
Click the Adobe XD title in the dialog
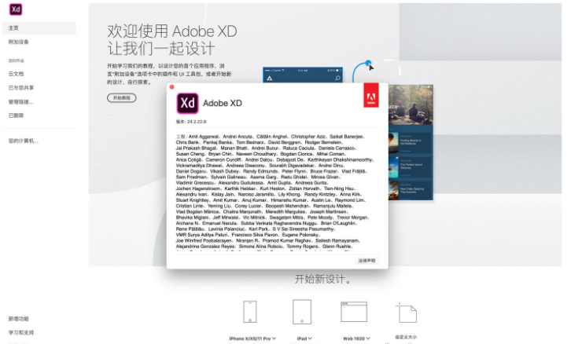tap(223, 103)
